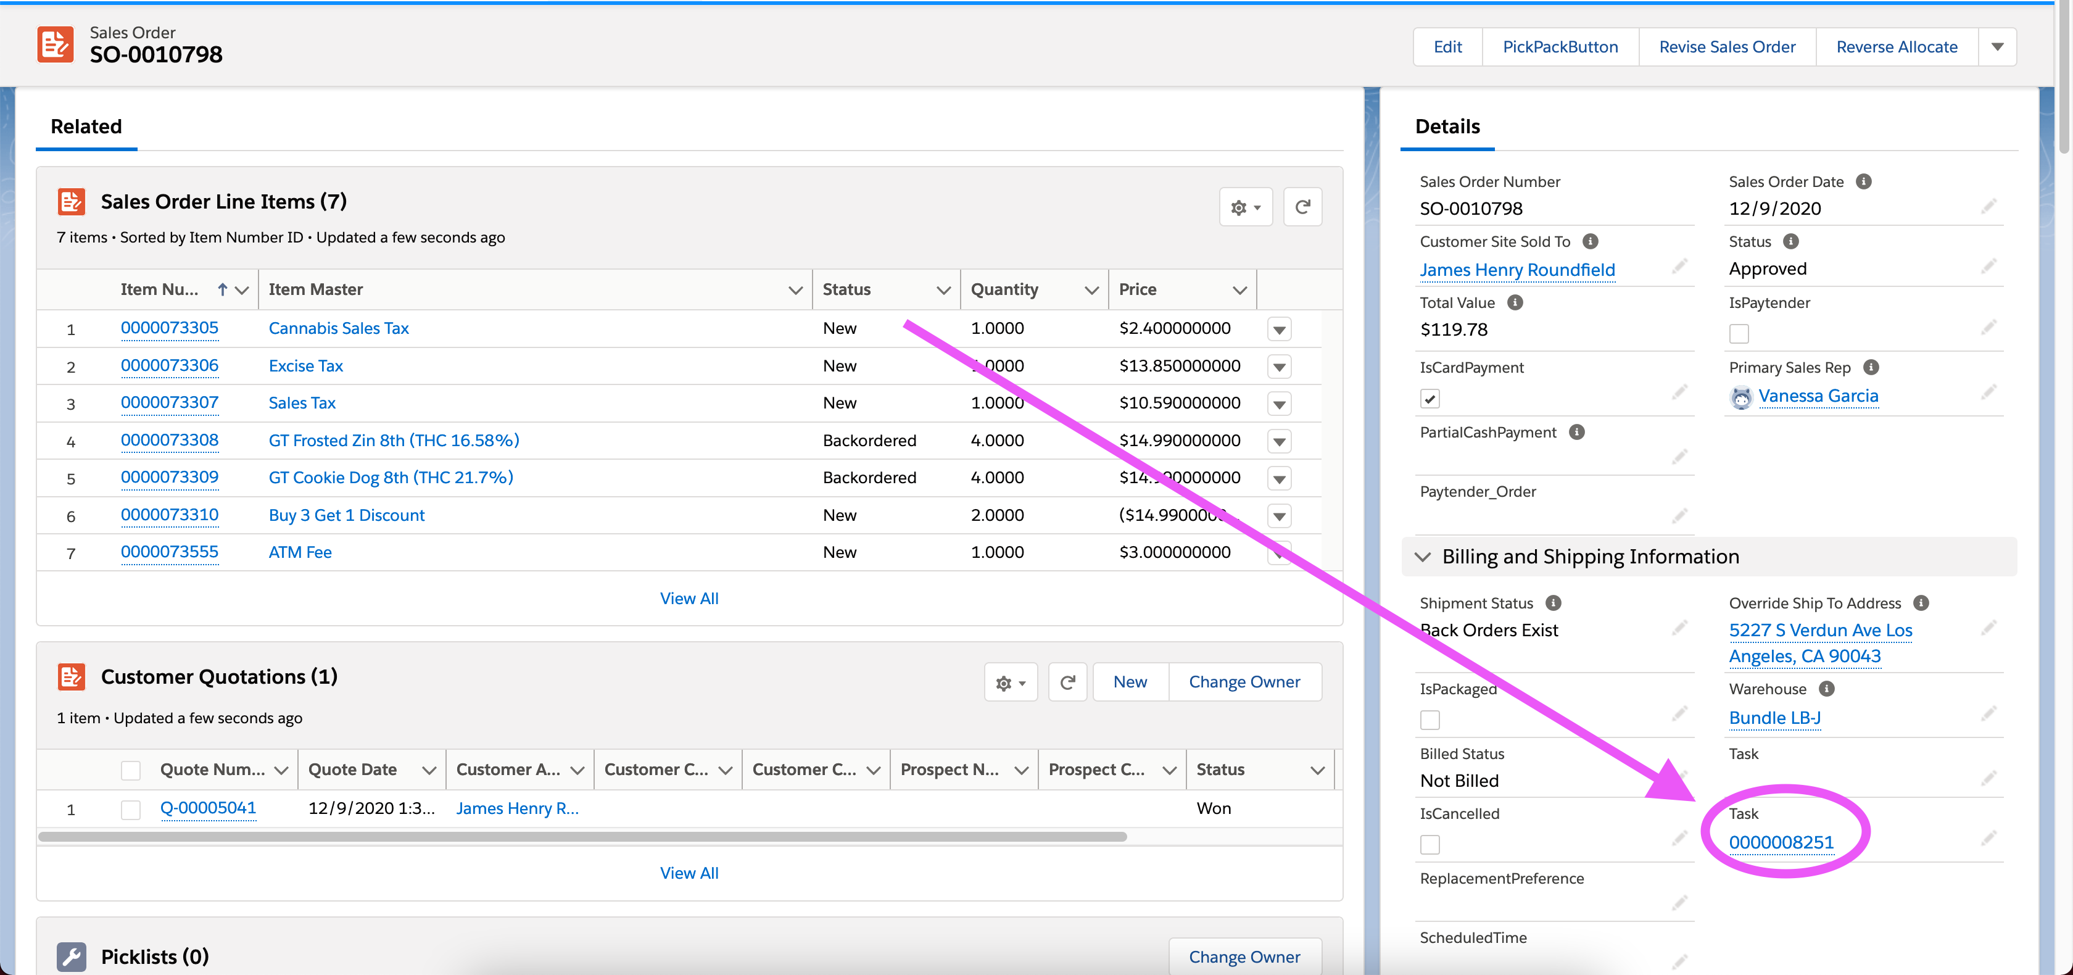Viewport: 2073px width, 975px height.
Task: Open row actions for Buy 3 Get 1 Discount
Action: (1279, 516)
